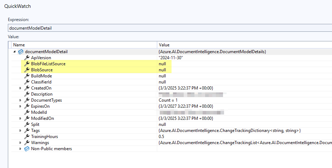Select the CreatedOn property name
The width and height of the screenshot is (332, 168).
(x=41, y=88)
